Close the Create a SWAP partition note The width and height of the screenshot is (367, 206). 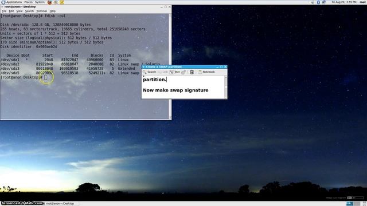click(225, 67)
